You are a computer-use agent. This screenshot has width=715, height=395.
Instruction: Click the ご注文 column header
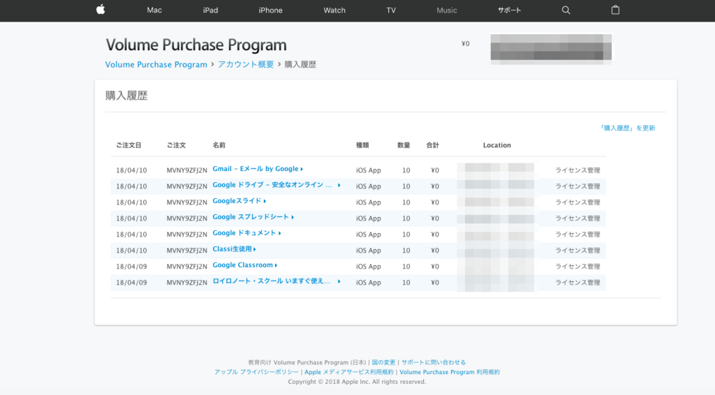pyautogui.click(x=176, y=145)
